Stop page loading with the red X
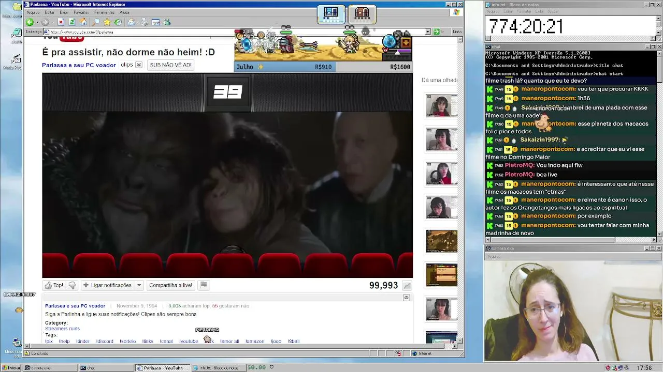This screenshot has width=663, height=372. pyautogui.click(x=61, y=22)
